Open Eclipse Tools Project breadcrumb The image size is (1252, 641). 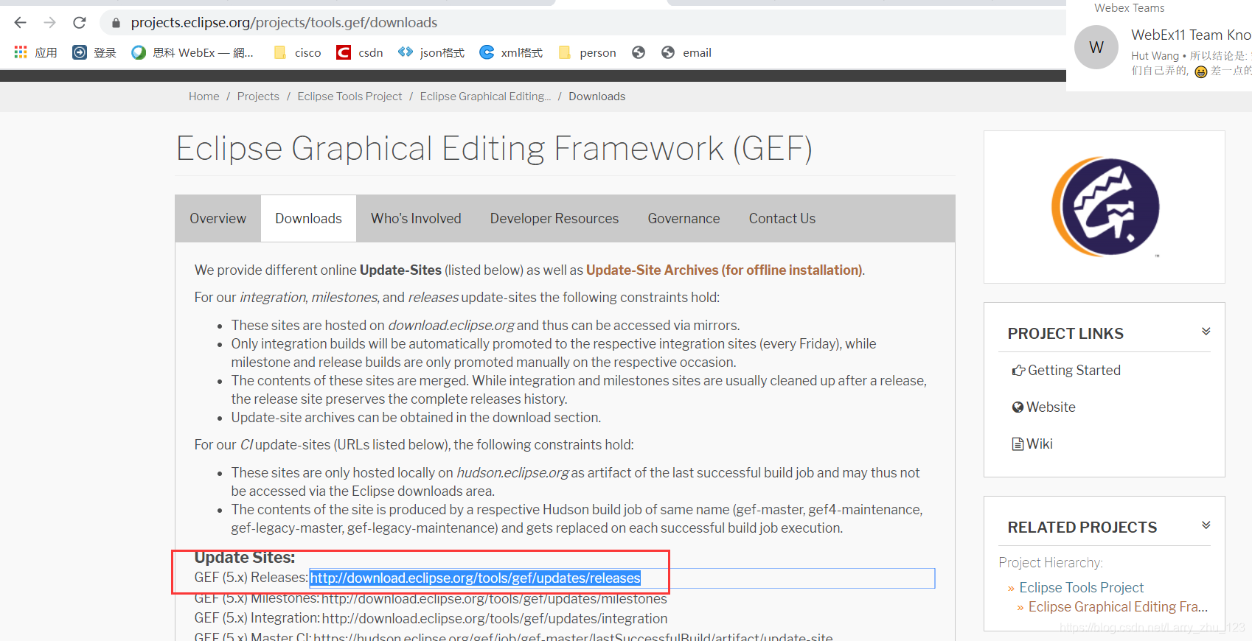tap(349, 97)
